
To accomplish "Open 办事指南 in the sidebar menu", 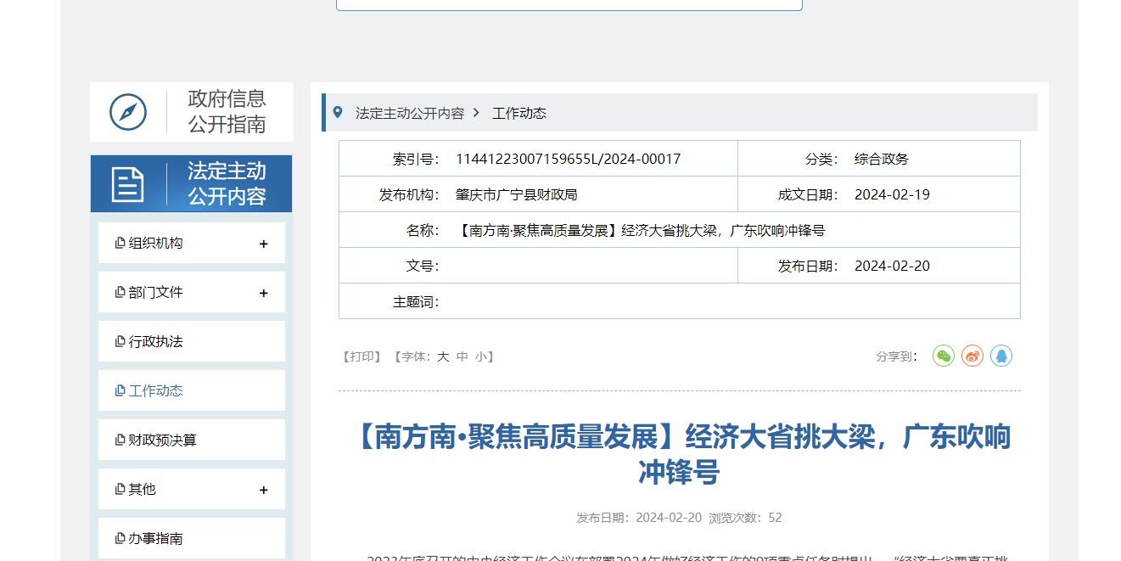I will (155, 539).
